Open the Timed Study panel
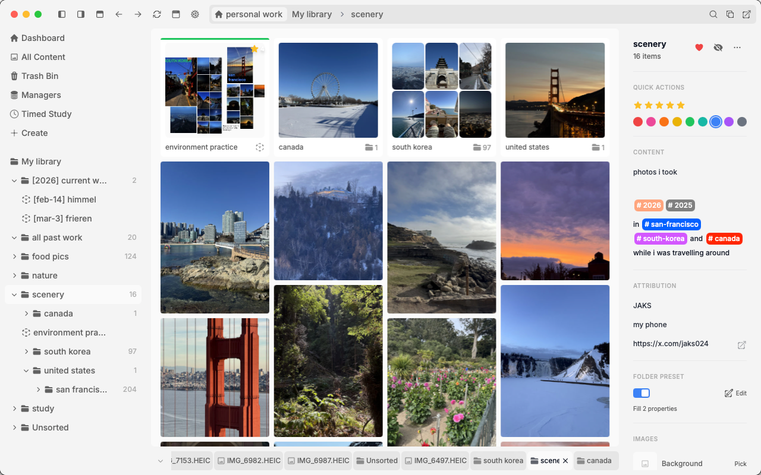Image resolution: width=761 pixels, height=475 pixels. click(45, 113)
